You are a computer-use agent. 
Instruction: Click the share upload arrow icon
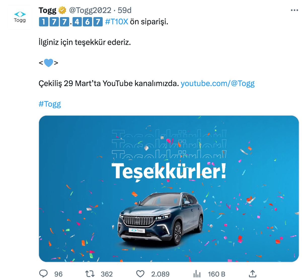253,273
